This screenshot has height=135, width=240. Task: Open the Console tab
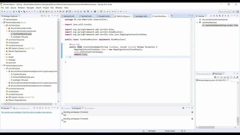(x=66, y=108)
